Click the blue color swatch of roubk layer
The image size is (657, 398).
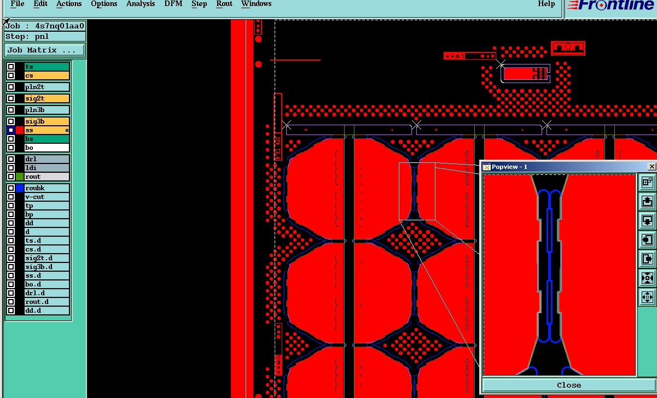(x=20, y=188)
